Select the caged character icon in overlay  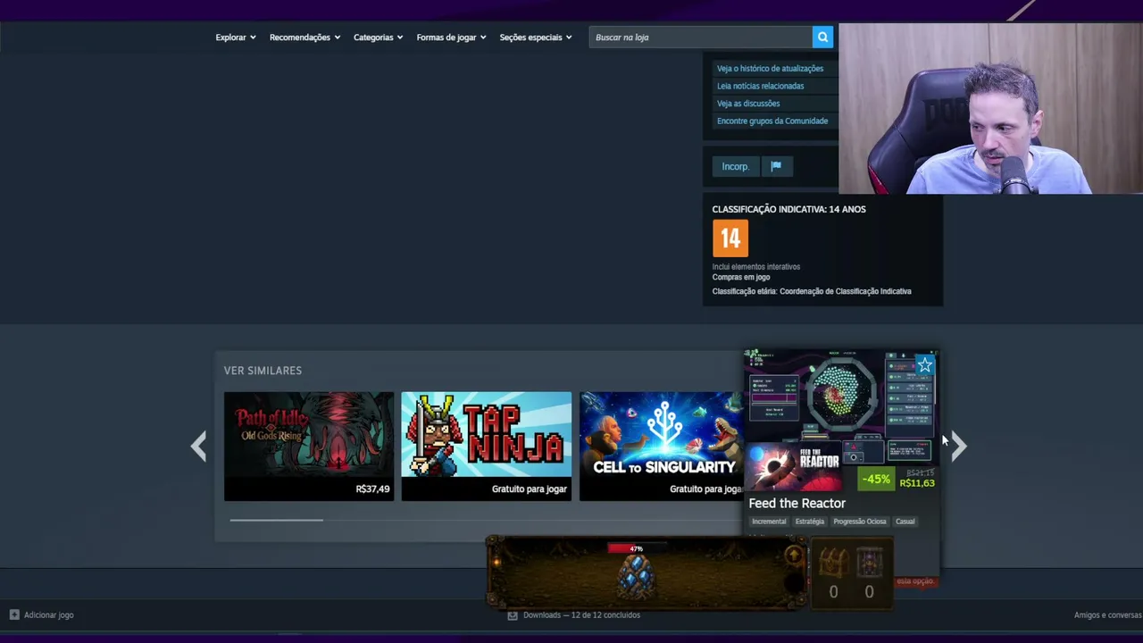click(870, 563)
